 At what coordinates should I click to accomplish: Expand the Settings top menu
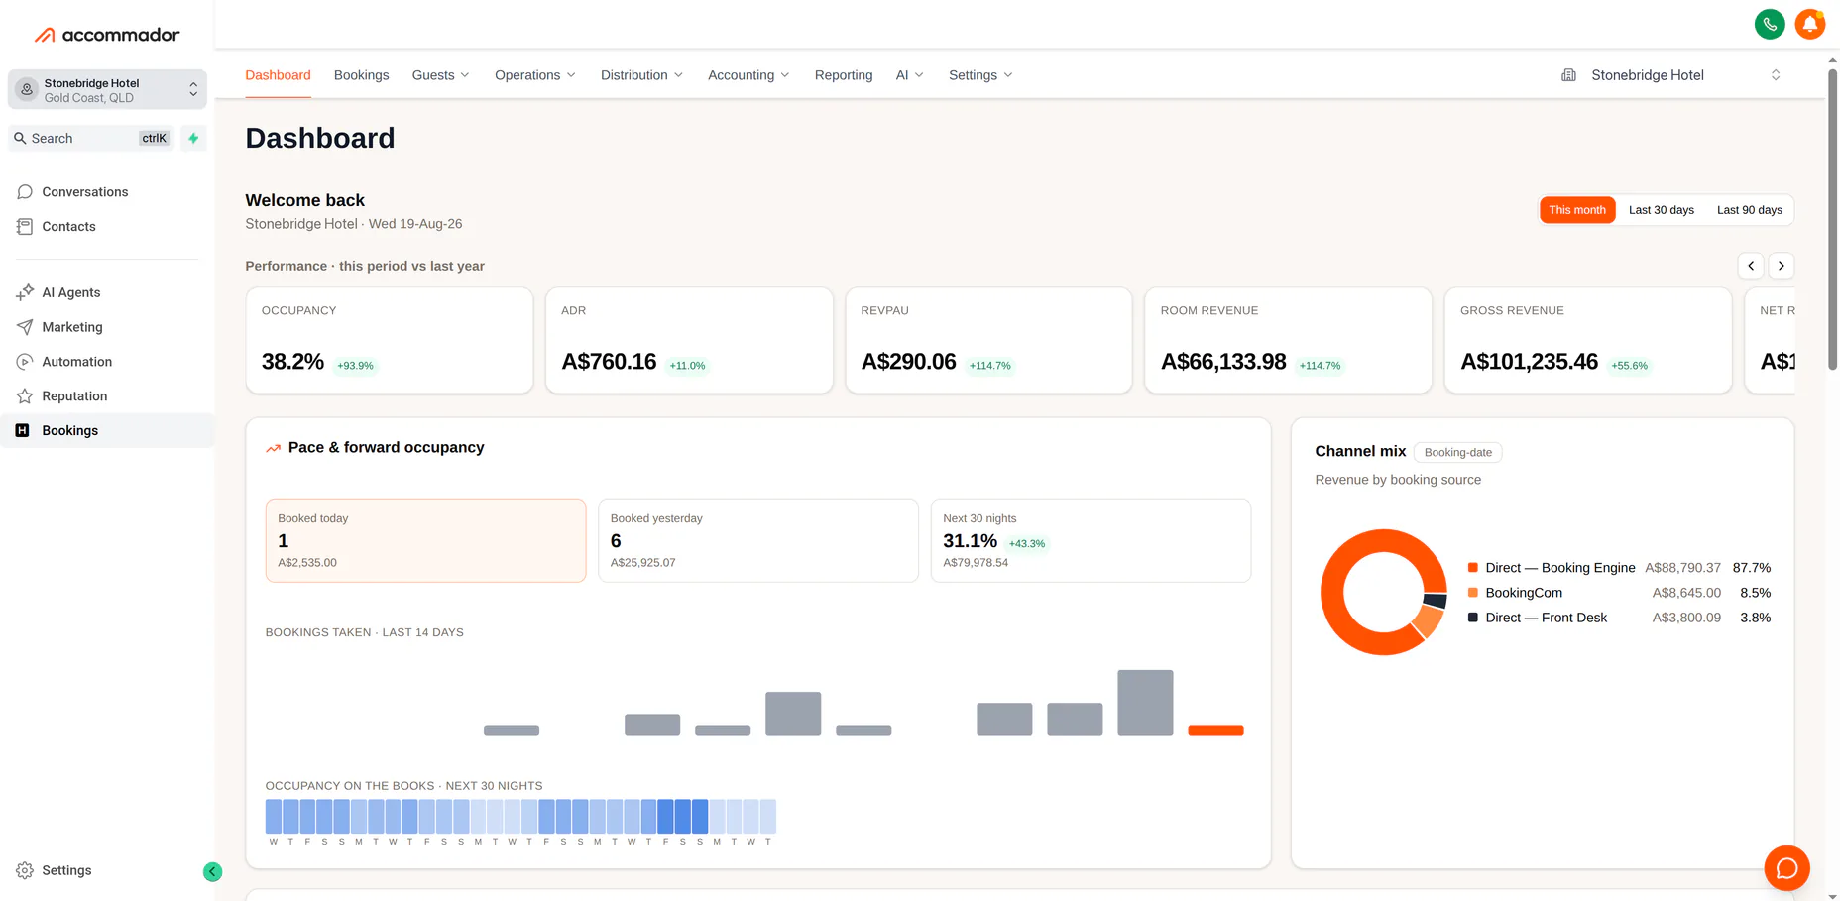click(980, 75)
